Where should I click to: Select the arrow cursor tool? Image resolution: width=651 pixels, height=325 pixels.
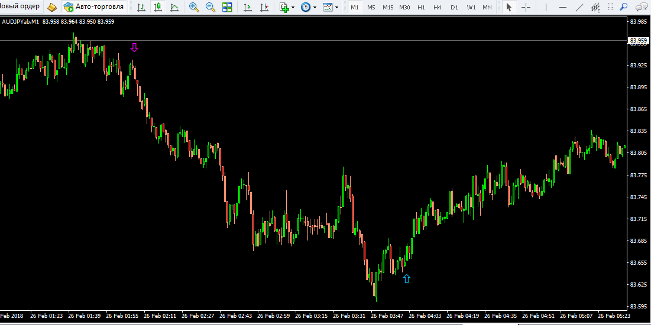click(509, 7)
